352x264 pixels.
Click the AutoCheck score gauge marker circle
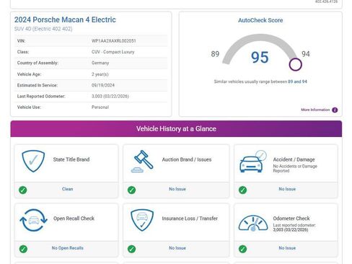[295, 64]
